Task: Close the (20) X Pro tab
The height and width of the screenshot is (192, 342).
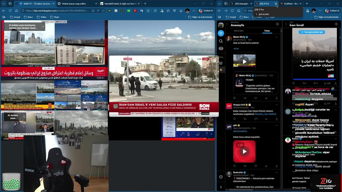Action: (276, 4)
